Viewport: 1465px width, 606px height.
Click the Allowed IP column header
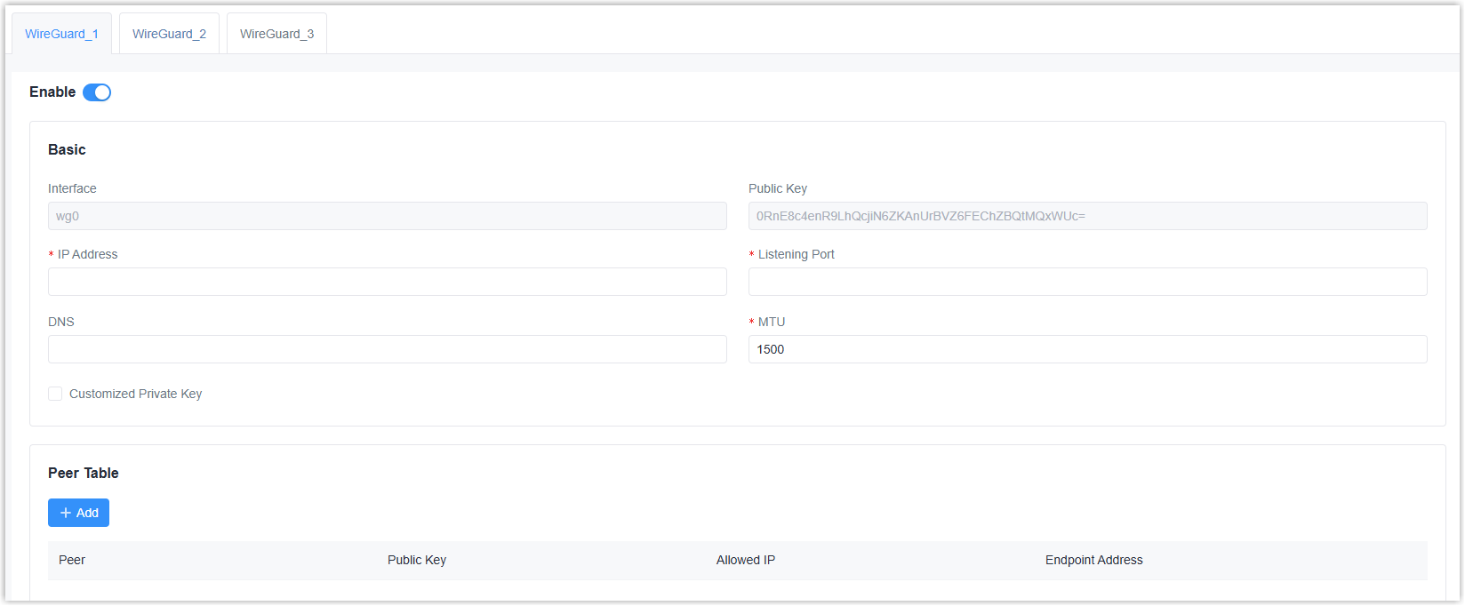click(746, 560)
